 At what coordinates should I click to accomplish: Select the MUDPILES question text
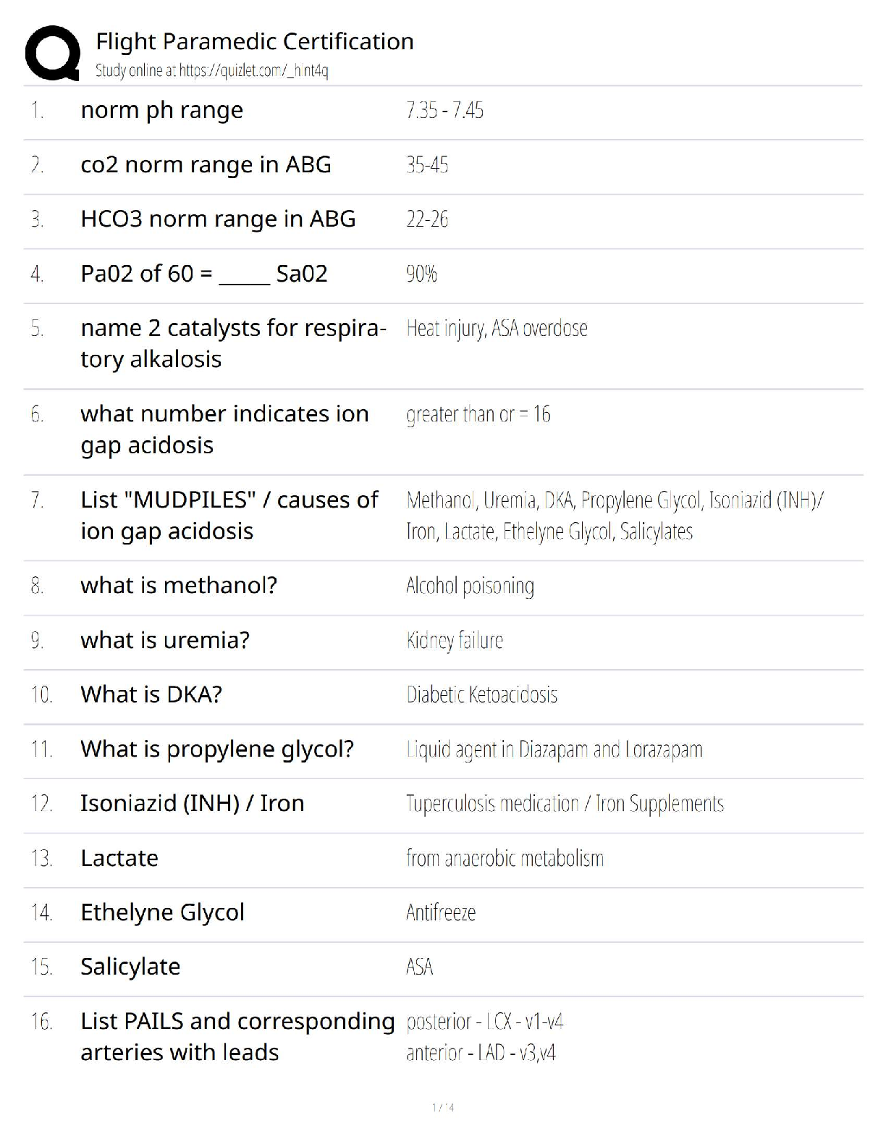(229, 515)
